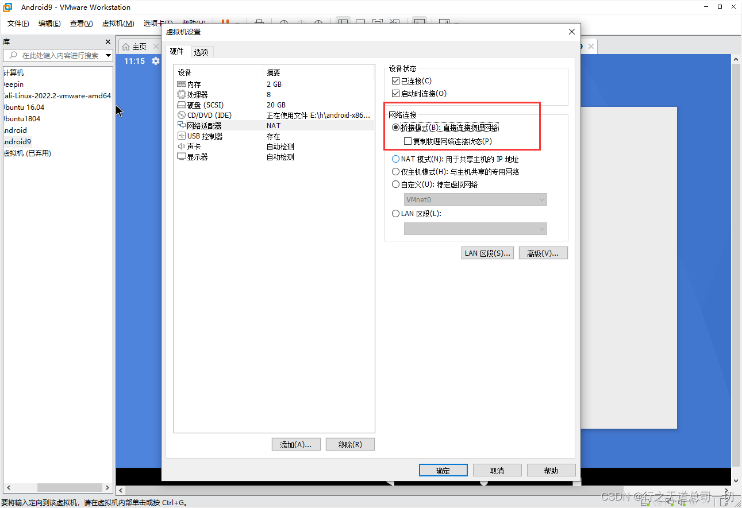Click the 设备 column header
This screenshot has width=742, height=508.
pyautogui.click(x=218, y=72)
